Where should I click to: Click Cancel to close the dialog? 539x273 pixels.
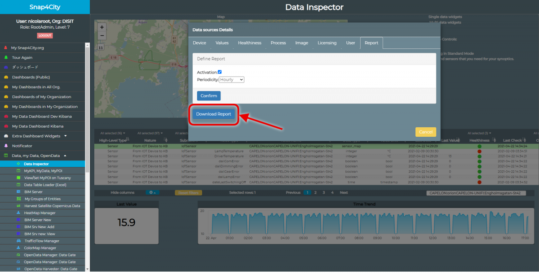pyautogui.click(x=425, y=132)
